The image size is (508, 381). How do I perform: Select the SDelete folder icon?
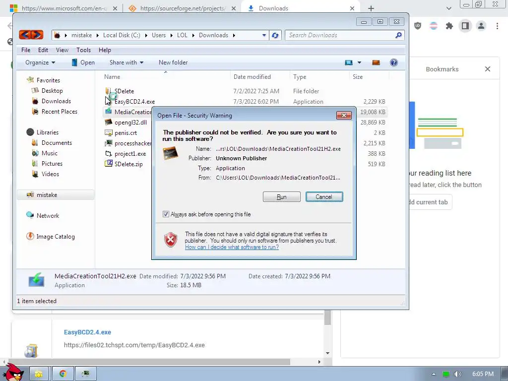coord(108,91)
